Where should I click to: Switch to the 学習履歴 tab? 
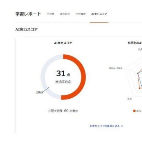coord(81,14)
